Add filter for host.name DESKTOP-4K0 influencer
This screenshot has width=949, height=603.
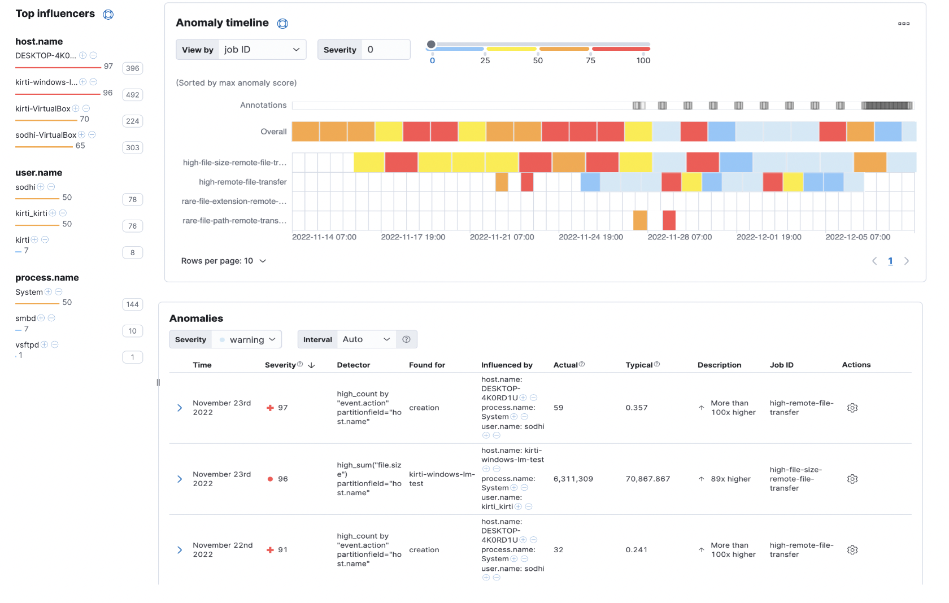point(82,55)
